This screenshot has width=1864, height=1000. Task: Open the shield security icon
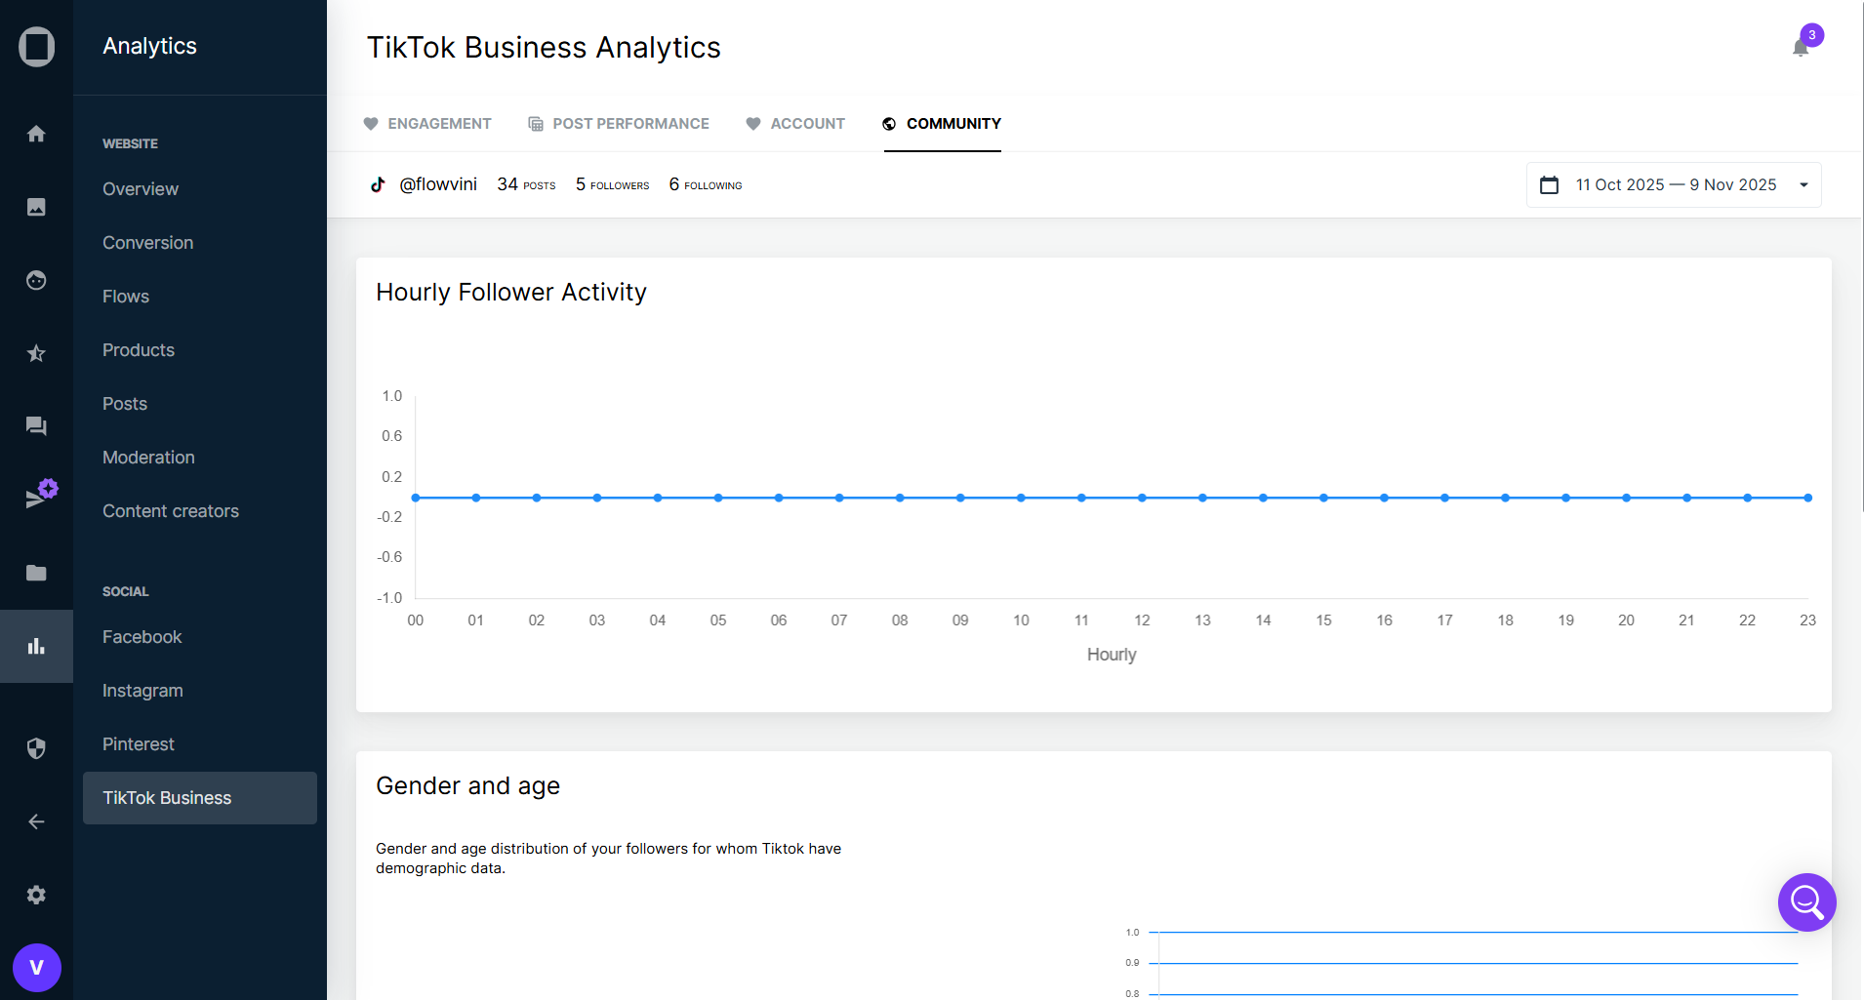[x=36, y=748]
